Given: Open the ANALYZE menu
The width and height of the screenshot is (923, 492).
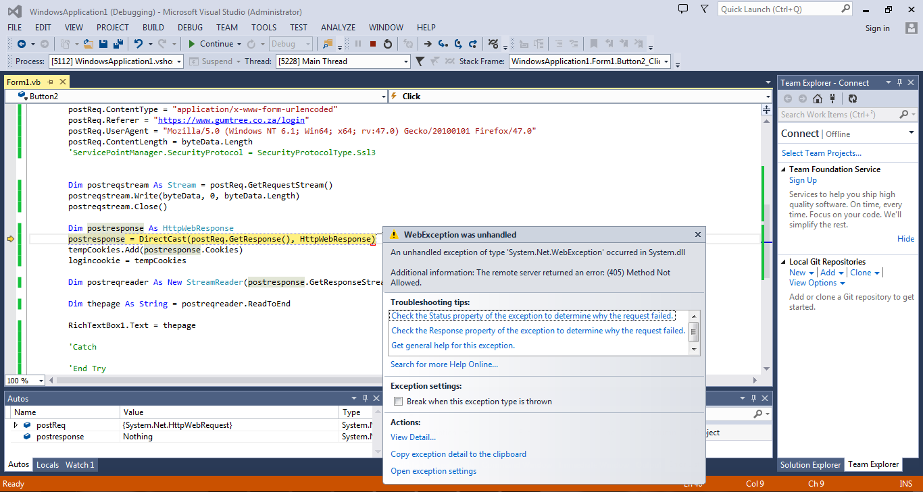Looking at the screenshot, I should click(339, 28).
